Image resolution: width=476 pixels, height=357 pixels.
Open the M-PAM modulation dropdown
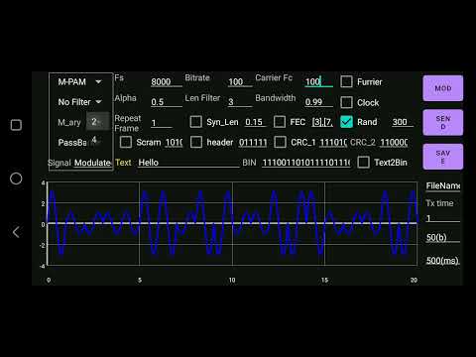point(79,82)
